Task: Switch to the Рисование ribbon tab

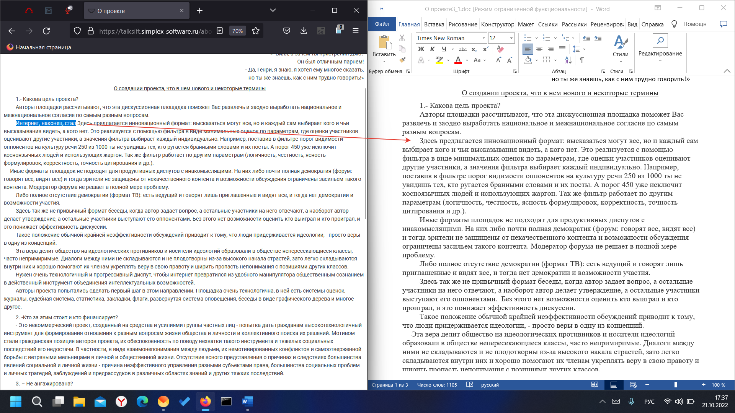Action: (x=463, y=24)
